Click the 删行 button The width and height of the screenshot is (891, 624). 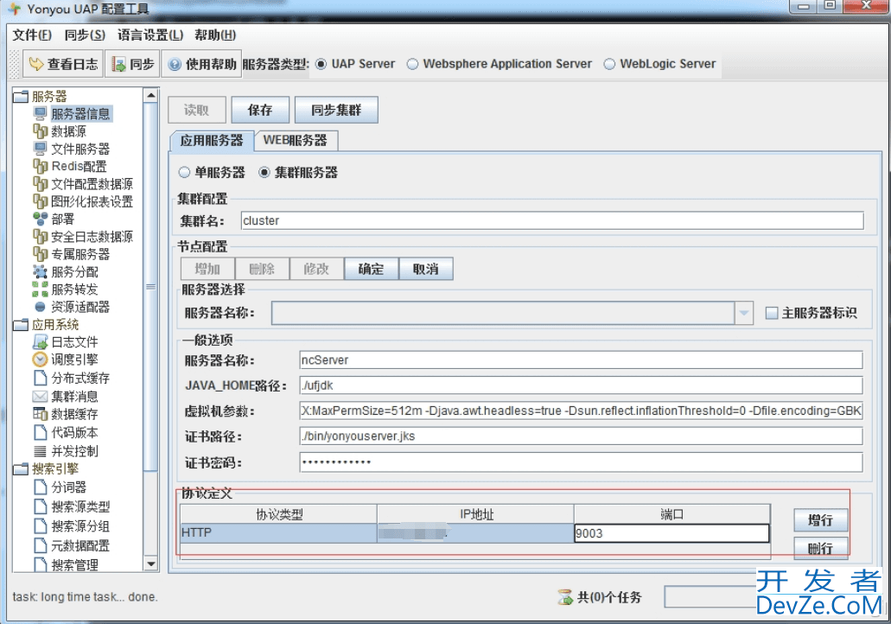pyautogui.click(x=820, y=548)
